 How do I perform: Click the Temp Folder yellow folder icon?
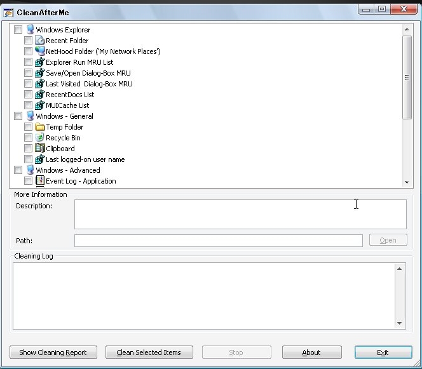pos(40,127)
